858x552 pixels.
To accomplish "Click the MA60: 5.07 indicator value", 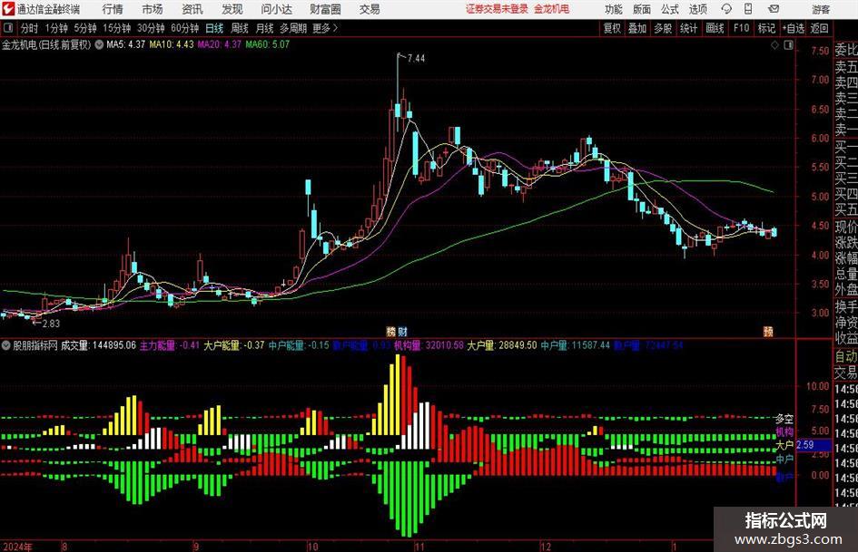I will [268, 44].
